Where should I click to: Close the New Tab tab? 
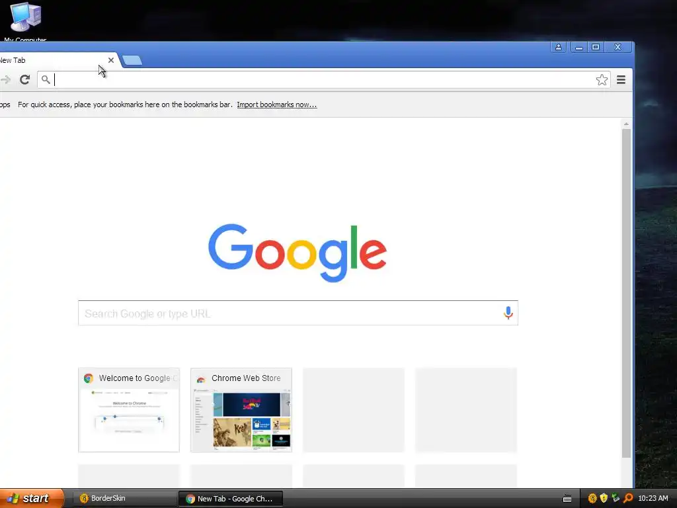point(111,60)
